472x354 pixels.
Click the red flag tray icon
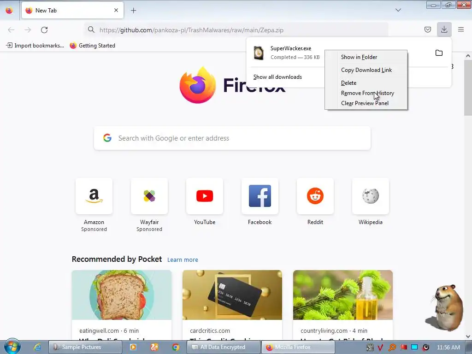click(x=403, y=348)
